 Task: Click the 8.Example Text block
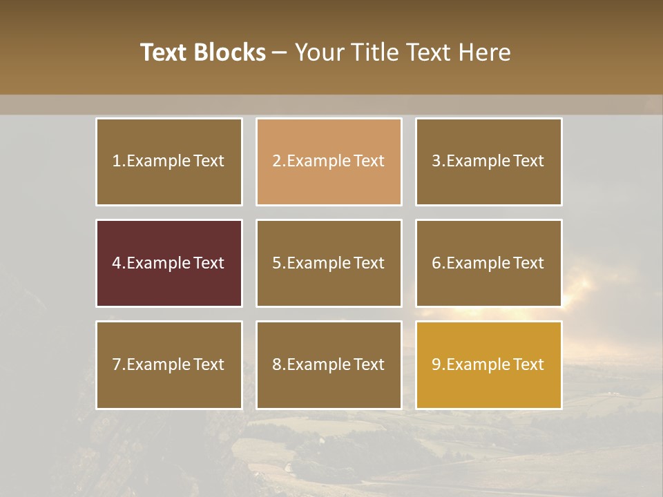coord(329,364)
